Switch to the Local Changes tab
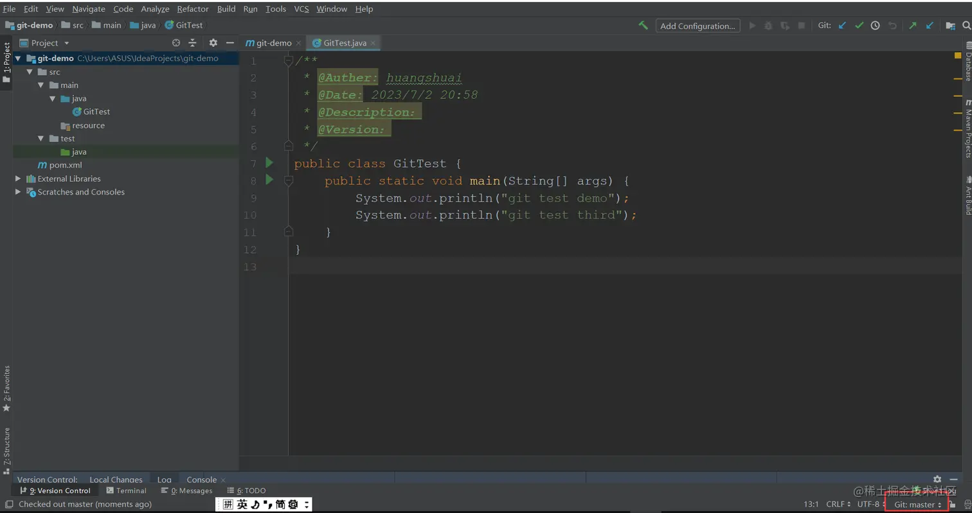 [x=116, y=479]
